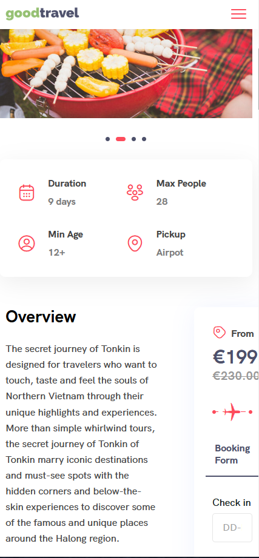This screenshot has height=558, width=259.
Task: Click the barbecue grill slide image
Action: coord(126,73)
